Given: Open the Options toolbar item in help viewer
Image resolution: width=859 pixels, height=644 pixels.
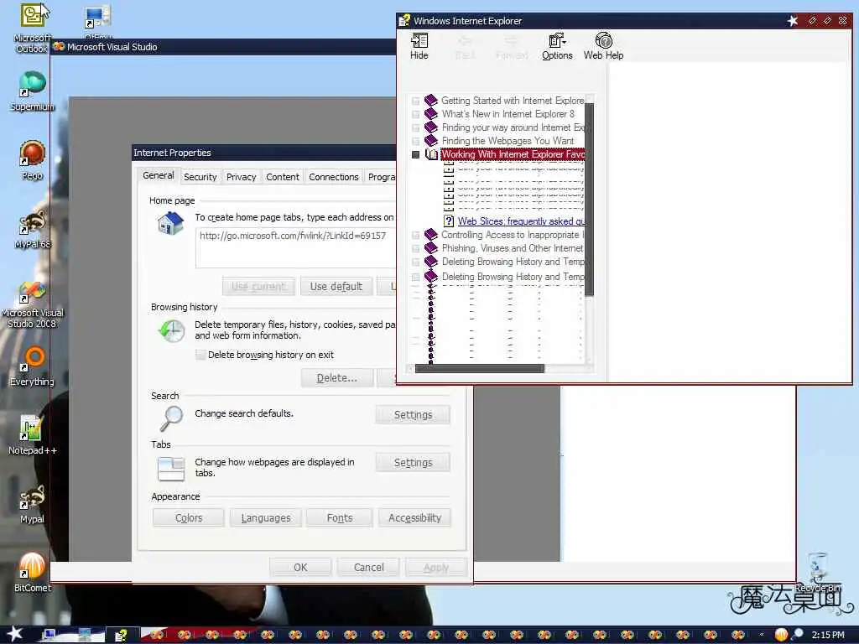Looking at the screenshot, I should [x=557, y=46].
